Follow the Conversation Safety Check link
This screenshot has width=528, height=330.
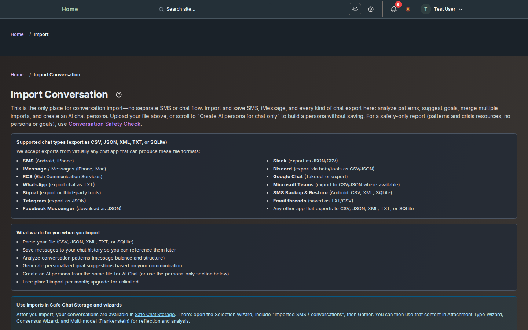point(104,124)
